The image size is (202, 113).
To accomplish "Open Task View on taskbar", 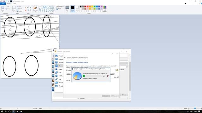I will pyautogui.click(x=9, y=111).
